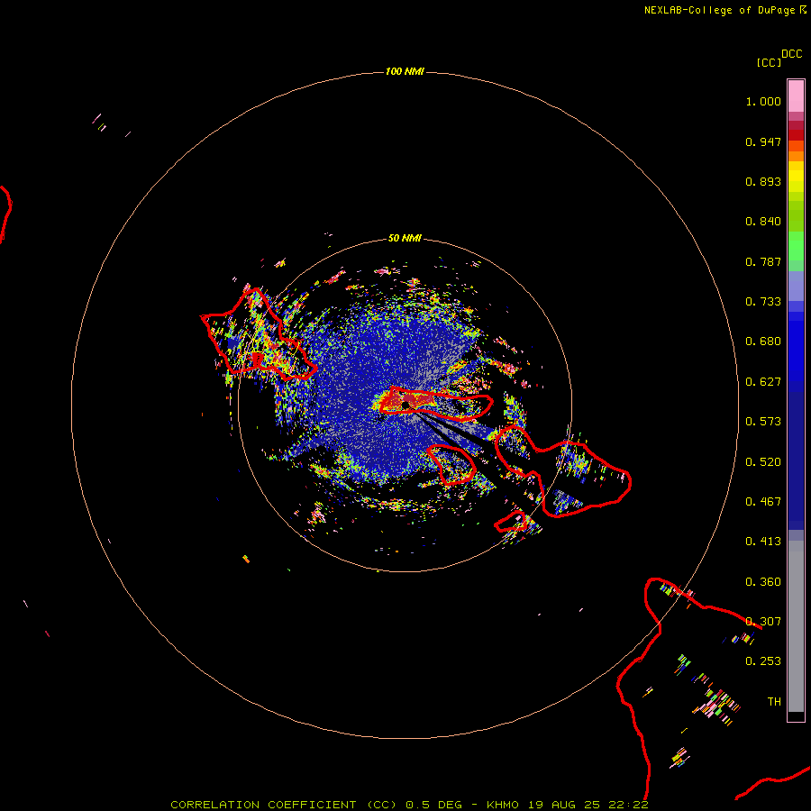Viewport: 811px width, 811px height.
Task: Click the 0.413 value on the color scale
Action: (x=763, y=542)
